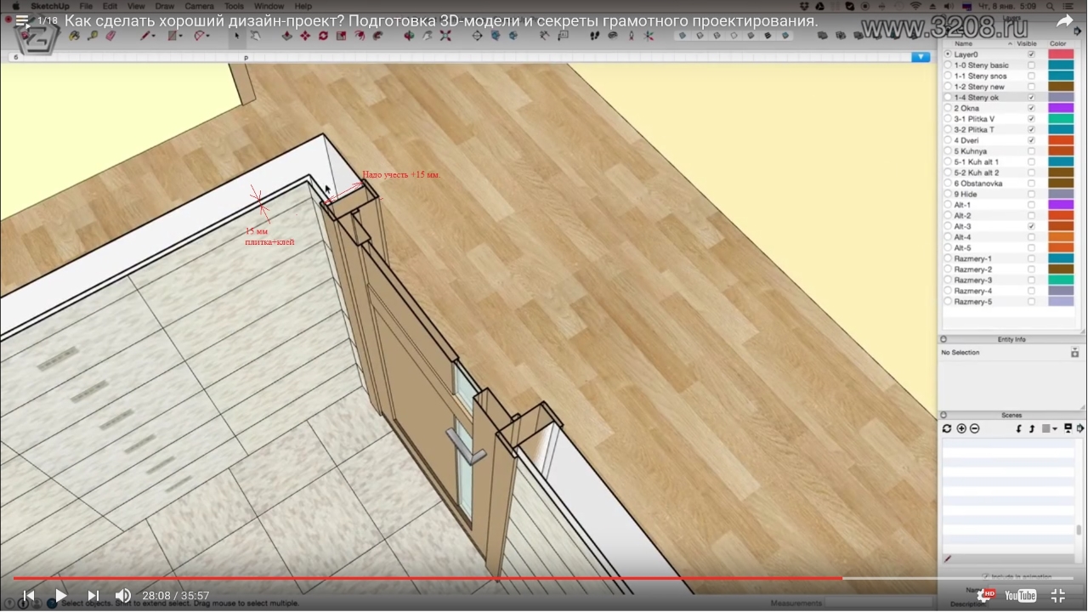Enable visibility for 5 Kuhnya layer
The height and width of the screenshot is (612, 1088).
click(1032, 151)
